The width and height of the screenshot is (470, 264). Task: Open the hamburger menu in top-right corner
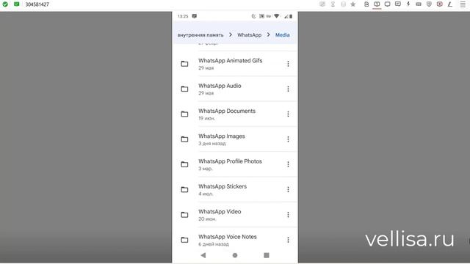coord(463,4)
